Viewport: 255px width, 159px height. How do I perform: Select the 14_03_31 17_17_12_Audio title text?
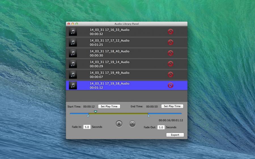tap(110, 40)
